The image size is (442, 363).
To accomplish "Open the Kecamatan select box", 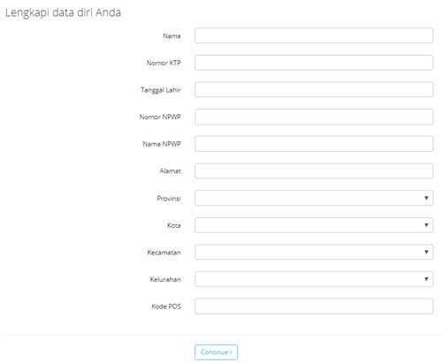I will 314,253.
